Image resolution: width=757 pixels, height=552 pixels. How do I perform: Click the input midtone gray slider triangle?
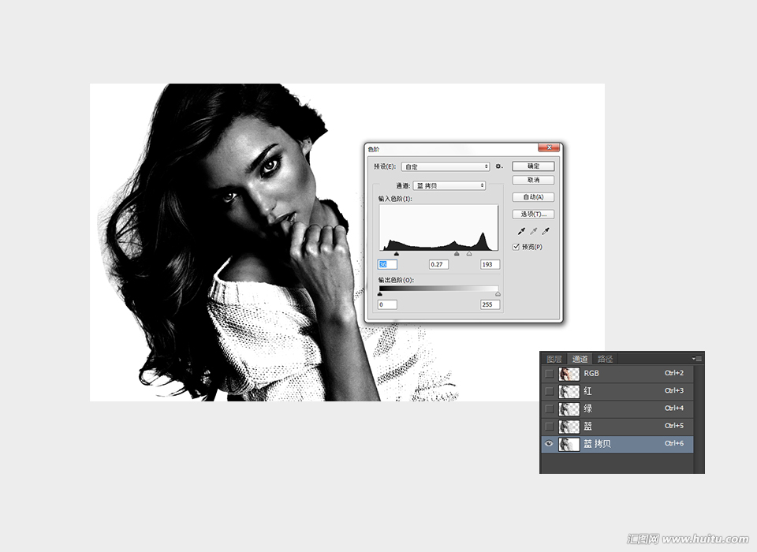(457, 254)
